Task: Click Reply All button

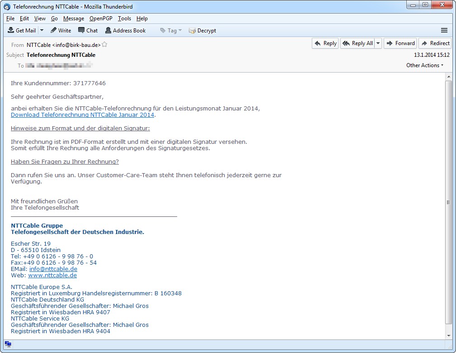Action: point(357,43)
